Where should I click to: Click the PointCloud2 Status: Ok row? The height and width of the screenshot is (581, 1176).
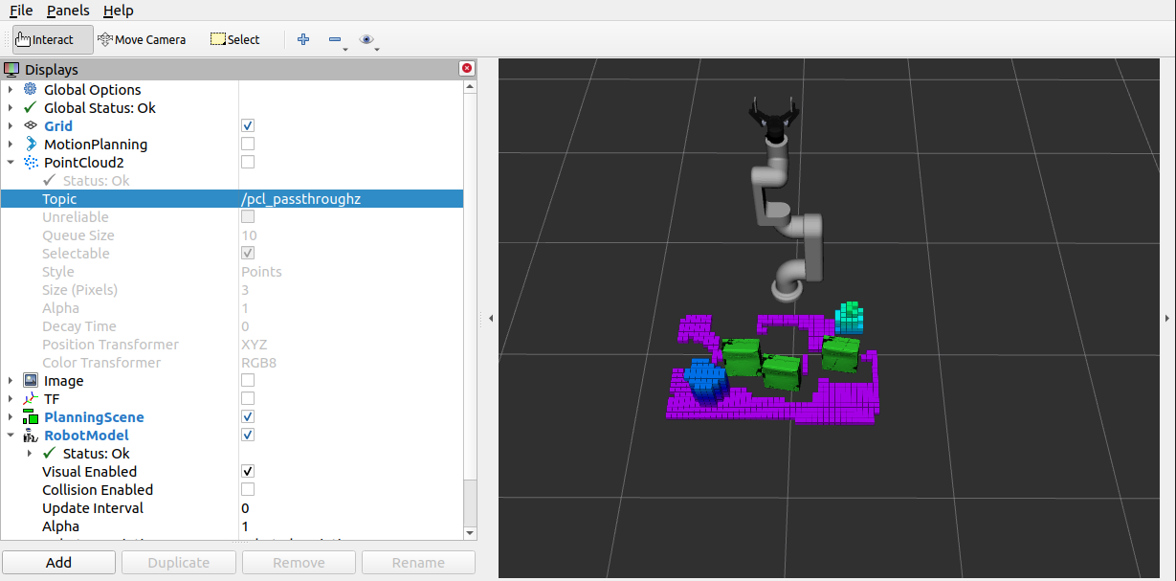232,180
